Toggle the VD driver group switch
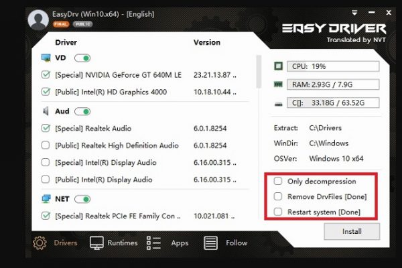 click(82, 58)
